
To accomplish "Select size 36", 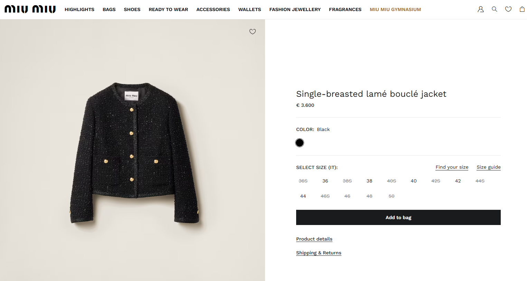I will 325,181.
